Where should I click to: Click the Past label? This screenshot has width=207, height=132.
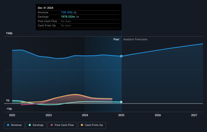click(x=116, y=40)
